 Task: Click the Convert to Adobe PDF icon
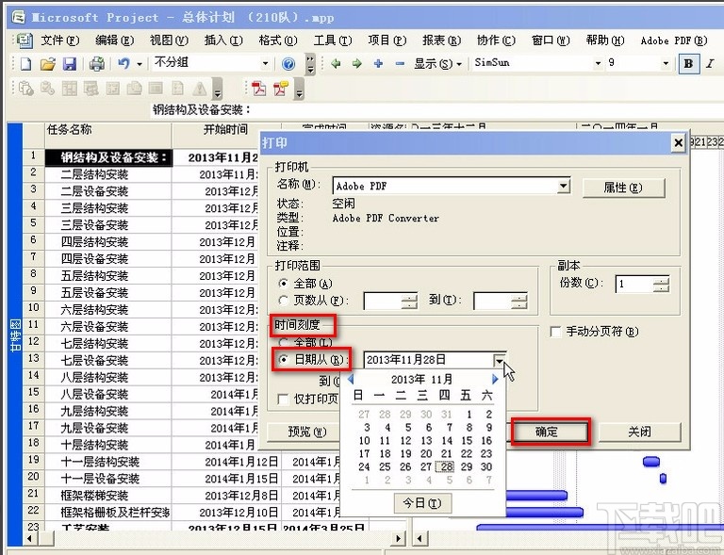point(258,88)
